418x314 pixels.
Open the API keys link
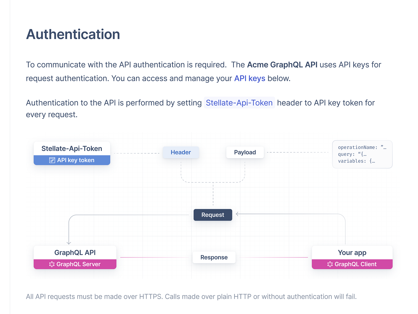coord(249,78)
